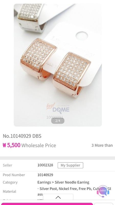Tap the hey! DOME watermark logo
Viewport: 115px width, 205px height.
58,108
